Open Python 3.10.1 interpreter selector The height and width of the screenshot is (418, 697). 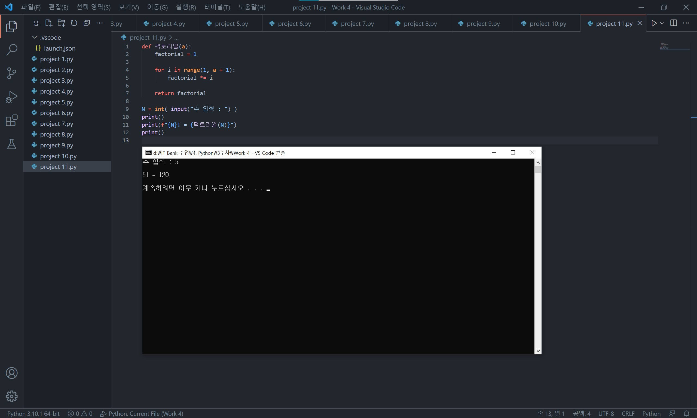[33, 413]
